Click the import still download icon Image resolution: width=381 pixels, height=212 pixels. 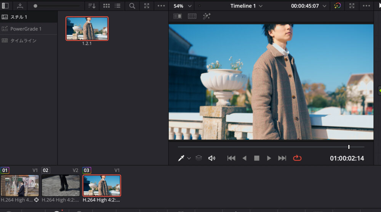point(20,6)
